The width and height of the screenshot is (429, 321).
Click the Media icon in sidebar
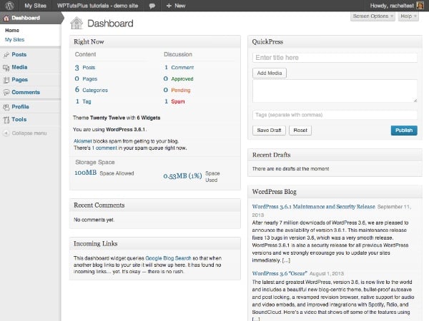pos(6,67)
